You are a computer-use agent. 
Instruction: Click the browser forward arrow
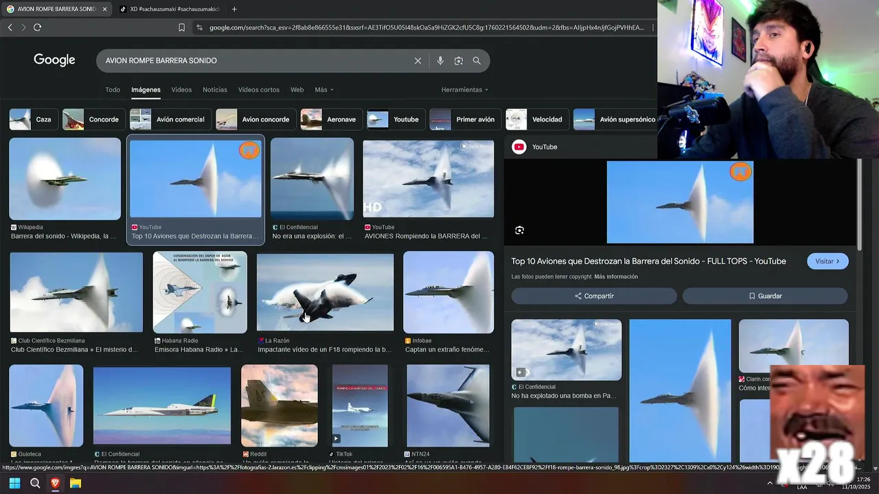tap(23, 27)
